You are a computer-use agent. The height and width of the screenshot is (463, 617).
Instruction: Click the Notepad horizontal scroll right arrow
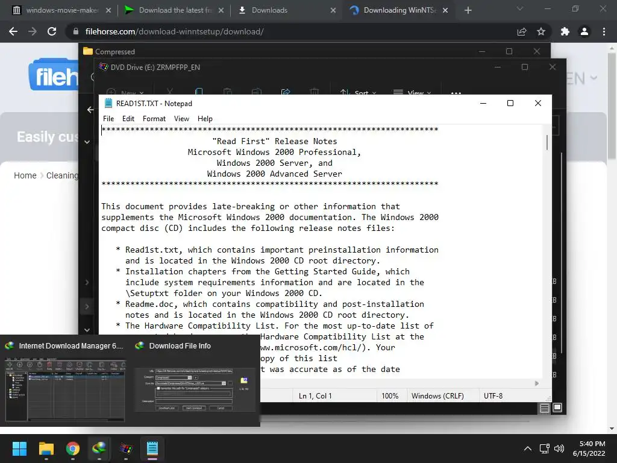[x=537, y=383]
